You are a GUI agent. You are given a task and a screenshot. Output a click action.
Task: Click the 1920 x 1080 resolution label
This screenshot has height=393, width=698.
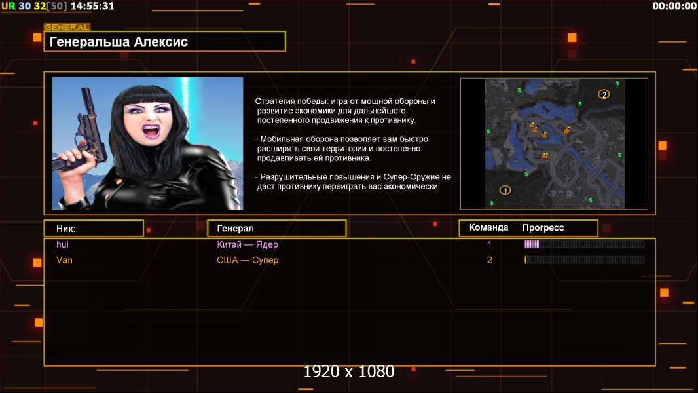348,371
